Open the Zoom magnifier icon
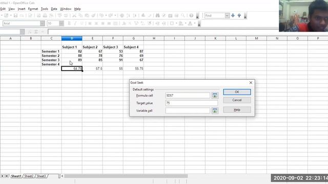Image resolution: width=328 pixels, height=184 pixels. (183, 15)
